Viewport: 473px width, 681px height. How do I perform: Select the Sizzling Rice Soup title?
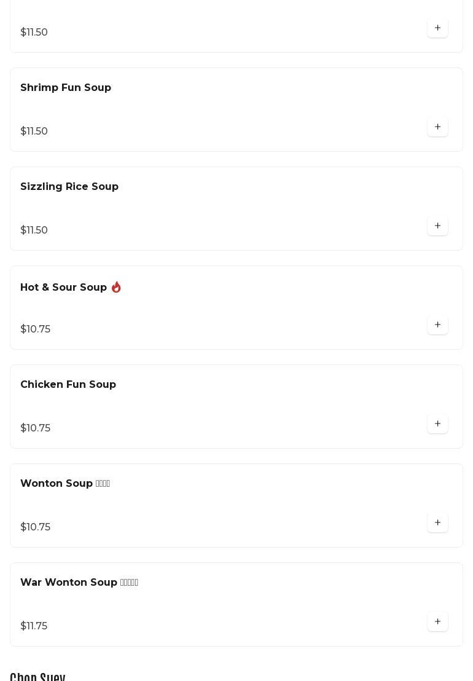[x=69, y=187]
